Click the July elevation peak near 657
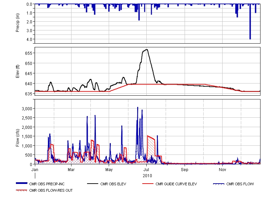Screen dimensions: 271x212 point(147,50)
